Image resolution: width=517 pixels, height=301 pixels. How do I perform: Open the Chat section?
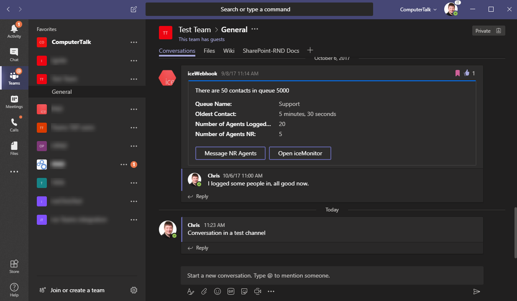(x=14, y=54)
